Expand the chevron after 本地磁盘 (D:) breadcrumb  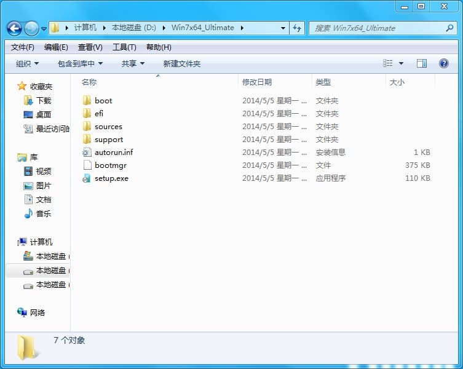tap(164, 28)
